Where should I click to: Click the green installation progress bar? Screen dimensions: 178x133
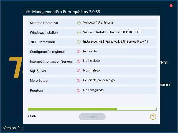(92, 109)
